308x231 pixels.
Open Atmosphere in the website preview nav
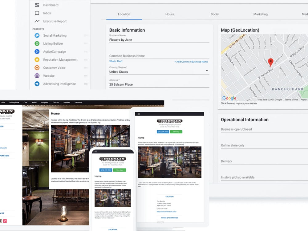click(x=14, y=102)
